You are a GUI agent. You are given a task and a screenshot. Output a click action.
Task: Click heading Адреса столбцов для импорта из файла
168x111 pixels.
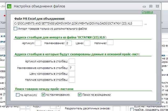click(x=61, y=37)
